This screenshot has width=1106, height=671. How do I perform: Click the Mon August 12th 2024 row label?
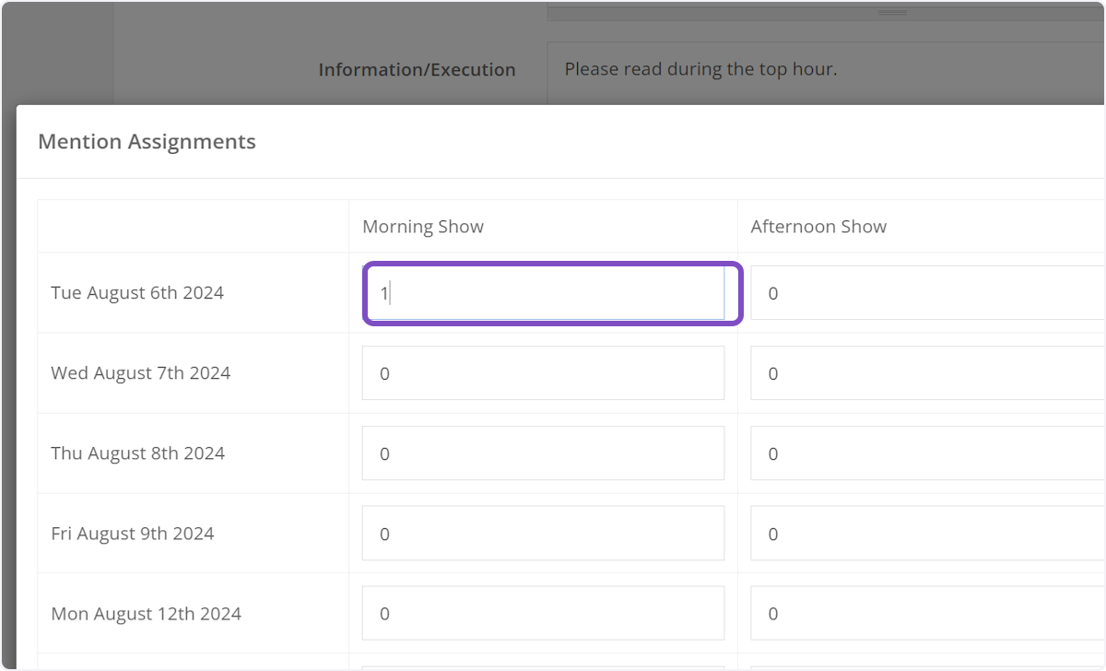pos(146,614)
